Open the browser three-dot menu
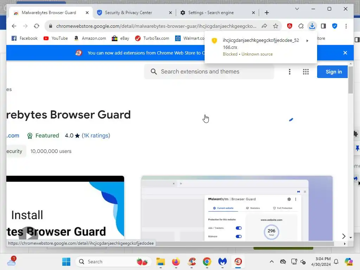This screenshot has width=360, height=270. click(346, 26)
